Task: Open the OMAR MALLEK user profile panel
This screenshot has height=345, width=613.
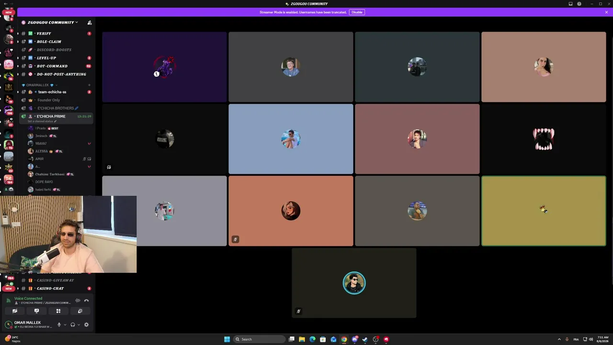Action: [28, 324]
